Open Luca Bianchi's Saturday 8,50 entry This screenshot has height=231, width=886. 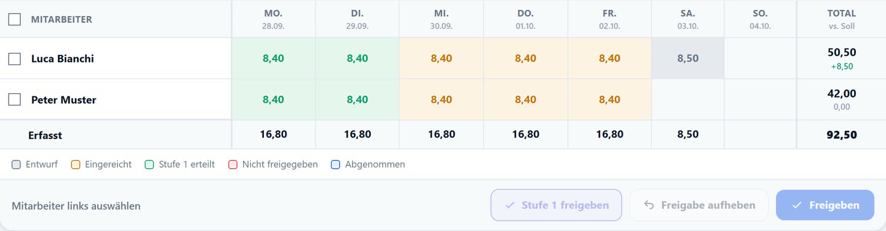point(688,58)
